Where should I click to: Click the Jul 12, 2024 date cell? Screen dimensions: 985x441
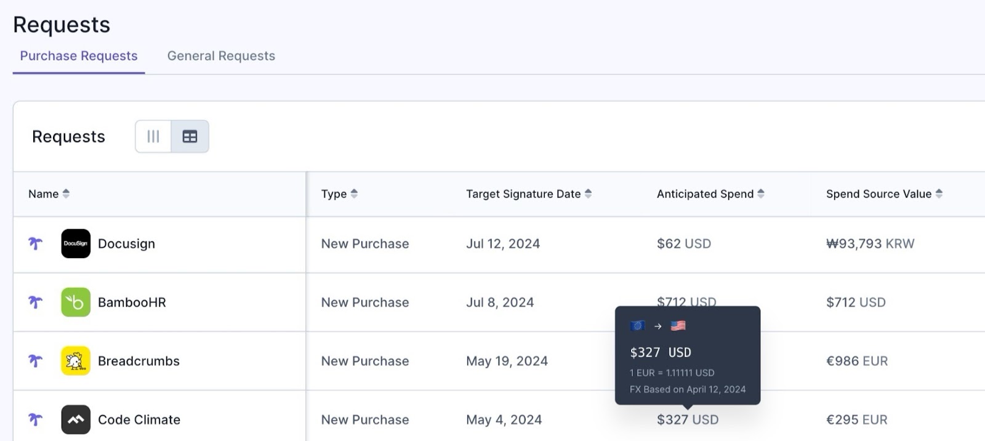click(503, 243)
